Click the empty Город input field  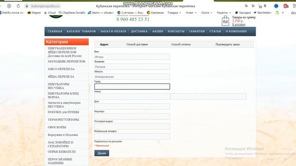[x=132, y=87]
